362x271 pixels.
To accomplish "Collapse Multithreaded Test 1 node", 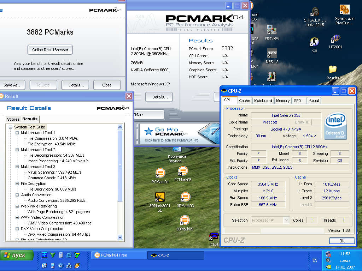I will pos(17,133).
